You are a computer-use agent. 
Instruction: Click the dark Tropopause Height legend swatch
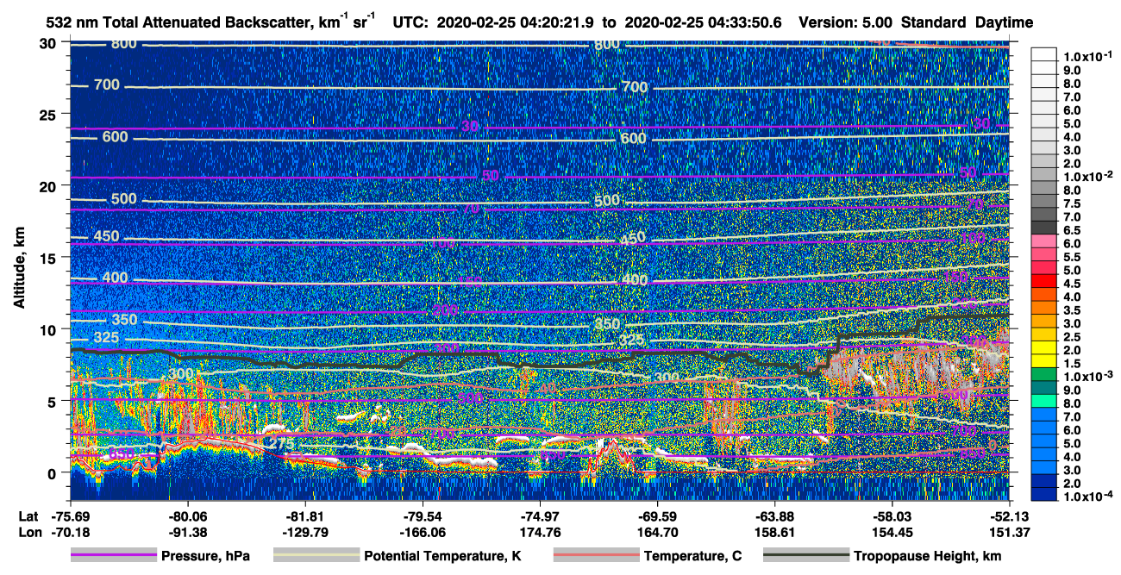807,556
